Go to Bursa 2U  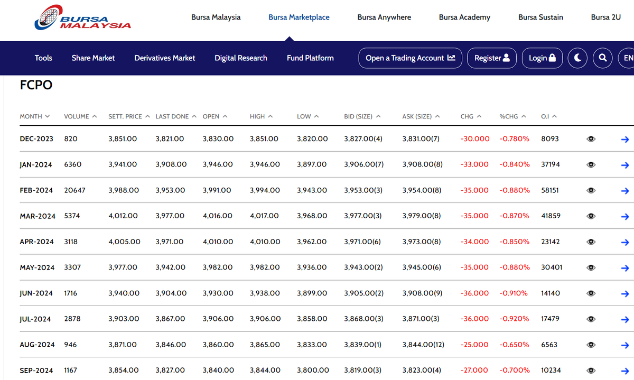pos(606,17)
